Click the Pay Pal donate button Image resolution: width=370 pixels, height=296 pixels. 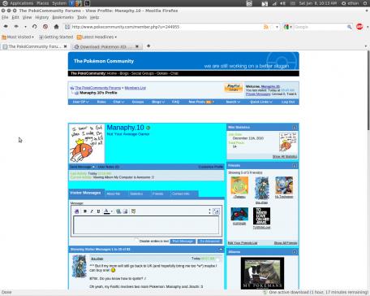point(233,88)
